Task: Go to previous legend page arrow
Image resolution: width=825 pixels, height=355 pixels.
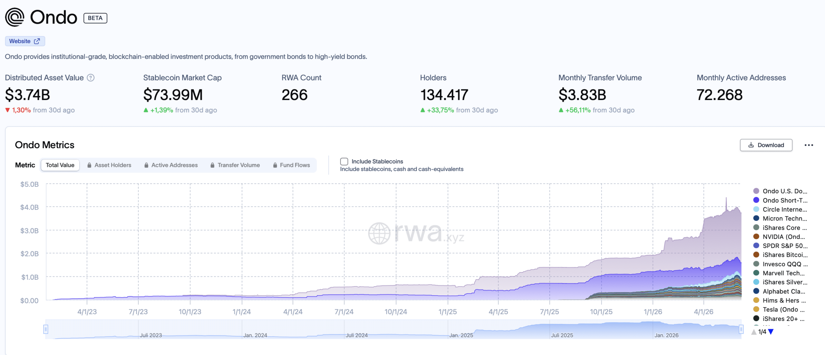Action: [754, 332]
